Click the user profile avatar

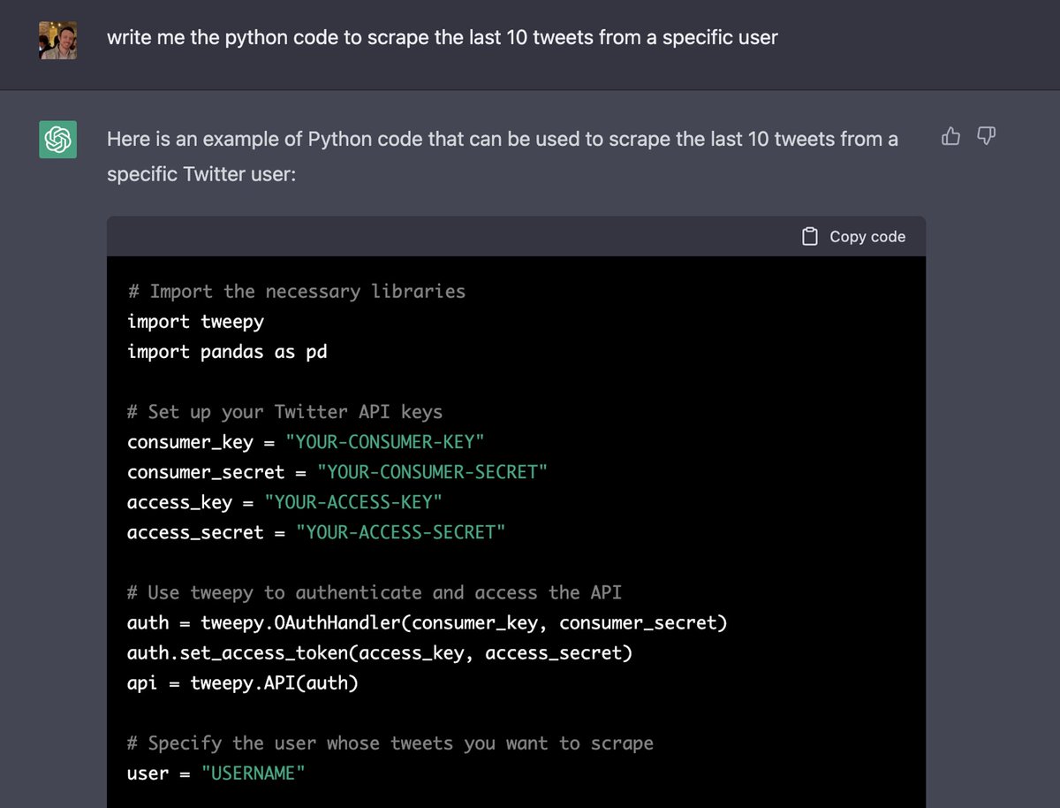(x=58, y=41)
